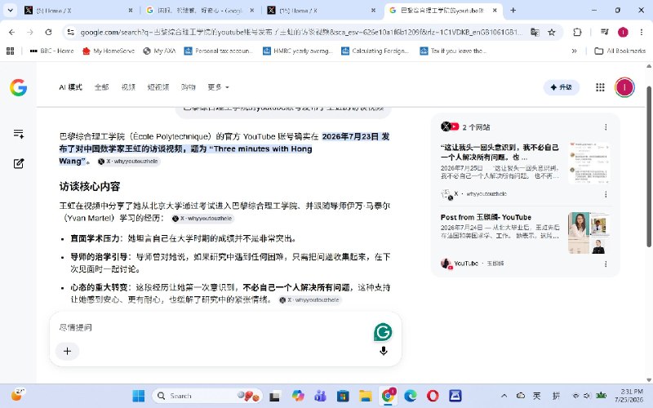Open the Chrome profile avatar in the toolbar
653x408 pixels.
[623, 32]
